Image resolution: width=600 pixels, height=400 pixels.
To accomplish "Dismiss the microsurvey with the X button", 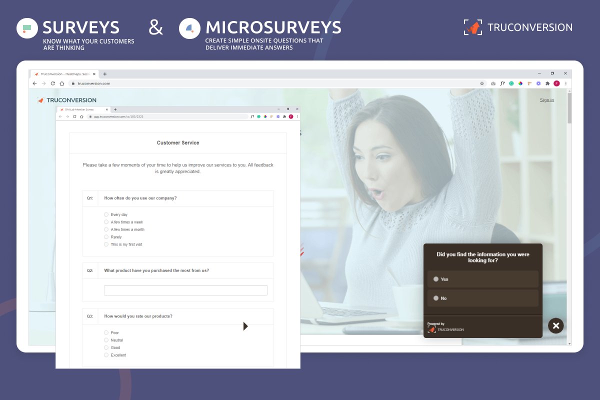I will click(555, 325).
